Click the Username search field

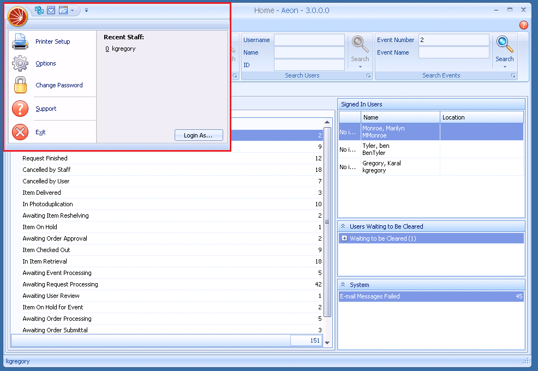tap(309, 40)
